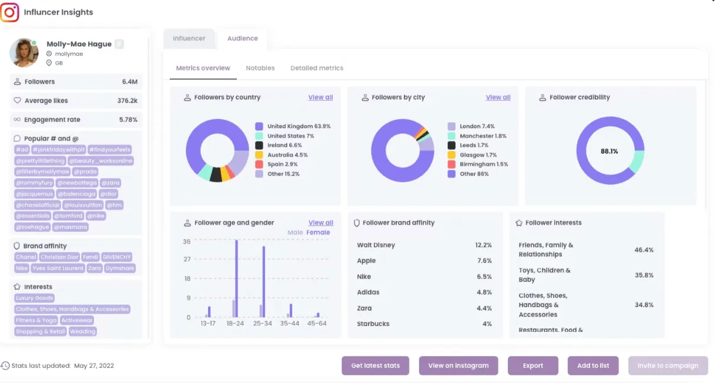The image size is (716, 383).
Task: Click View all in Followers by city
Action: 498,98
